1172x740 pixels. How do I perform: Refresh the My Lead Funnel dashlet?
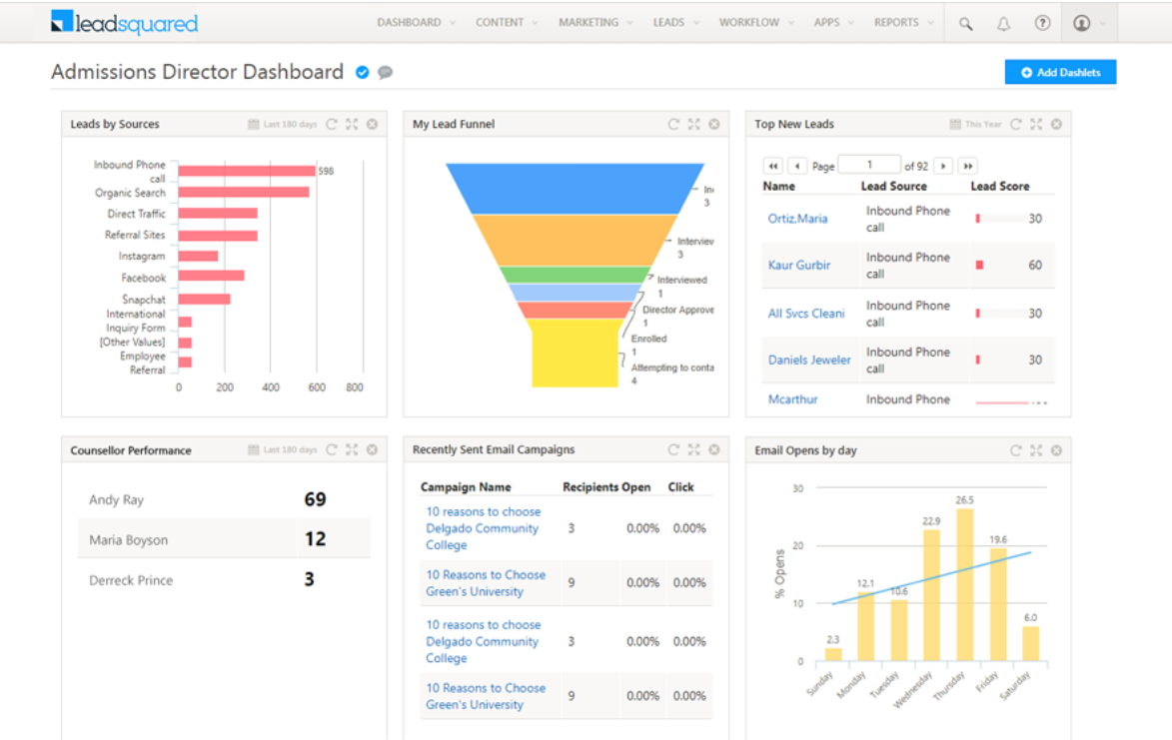point(672,124)
